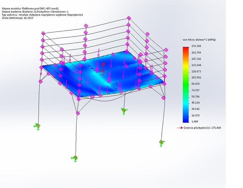Click the legend value 147.216
This screenshot has height=188, width=243.
[196, 59]
